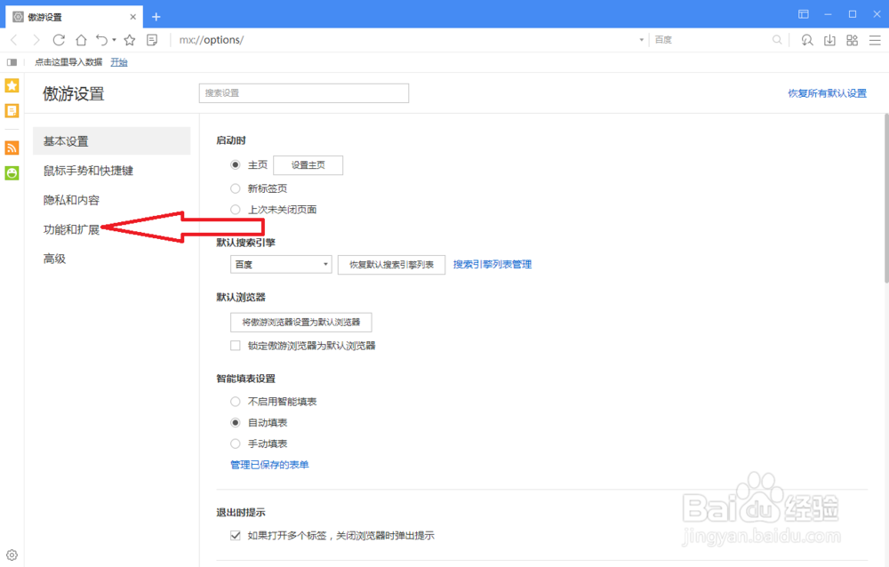Screen dimensions: 889x567
Task: Open the RSS feed sidebar icon
Action: tap(12, 148)
